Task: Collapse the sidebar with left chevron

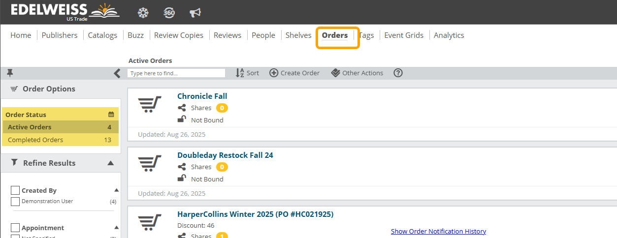Action: click(x=117, y=73)
